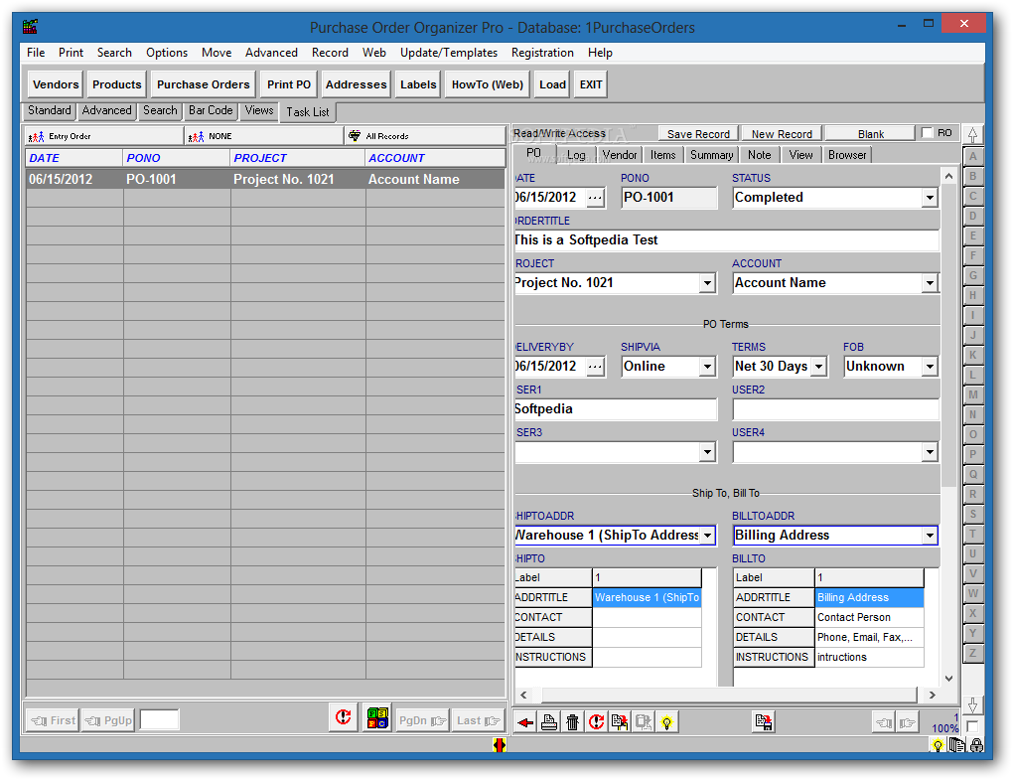Viewport: 1013px width, 780px height.
Task: Expand the PROJECT dropdown
Action: click(707, 283)
